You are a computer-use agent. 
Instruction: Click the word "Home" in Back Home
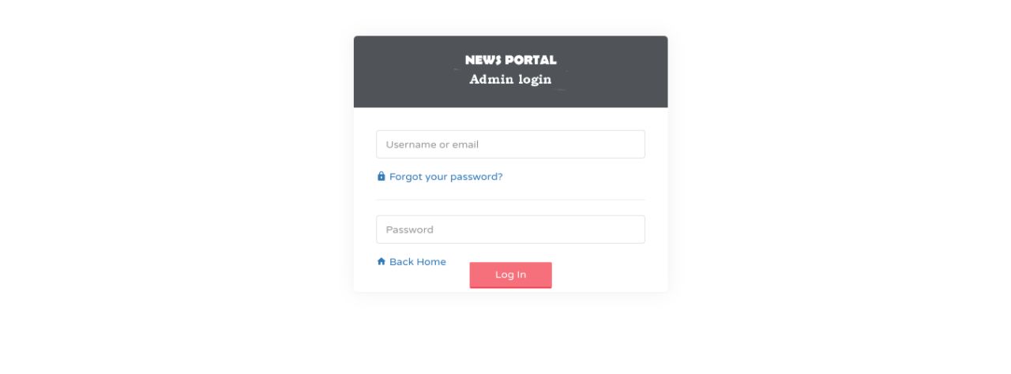[431, 262]
